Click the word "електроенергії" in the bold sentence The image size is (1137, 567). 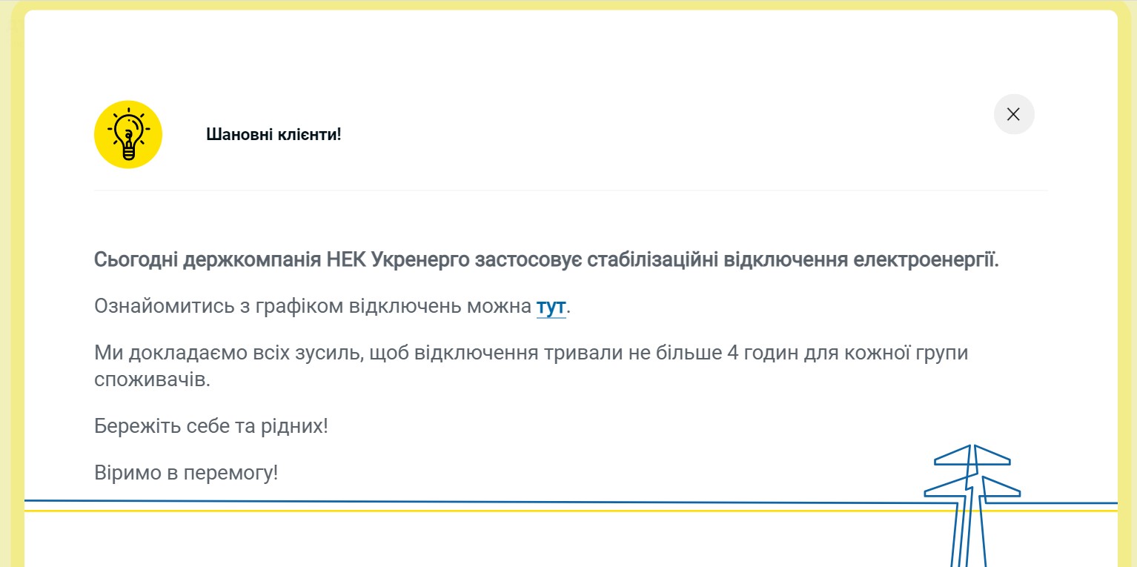click(x=925, y=261)
